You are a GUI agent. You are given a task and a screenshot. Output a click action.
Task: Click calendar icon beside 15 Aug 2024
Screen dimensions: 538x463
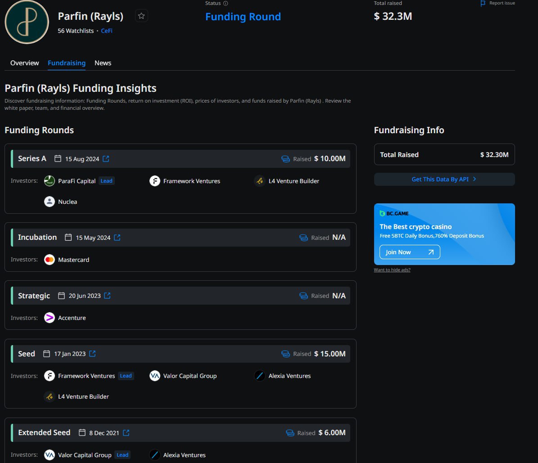pos(58,158)
